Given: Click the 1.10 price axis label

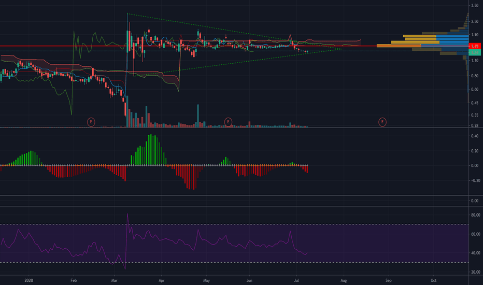Looking at the screenshot, I should [475, 61].
